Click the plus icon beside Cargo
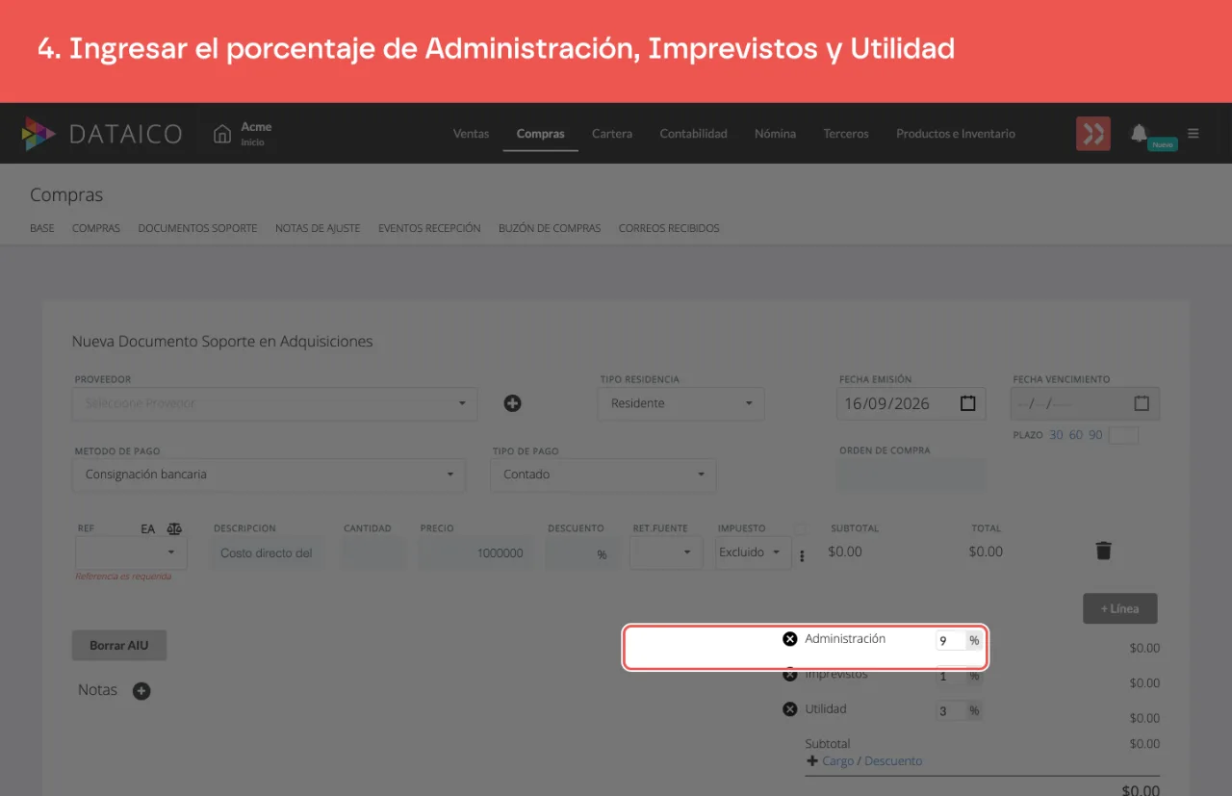Image resolution: width=1232 pixels, height=796 pixels. (x=811, y=761)
